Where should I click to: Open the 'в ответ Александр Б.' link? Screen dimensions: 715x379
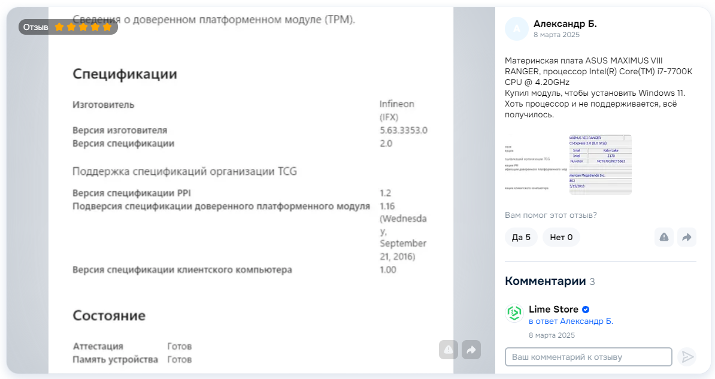(x=571, y=322)
